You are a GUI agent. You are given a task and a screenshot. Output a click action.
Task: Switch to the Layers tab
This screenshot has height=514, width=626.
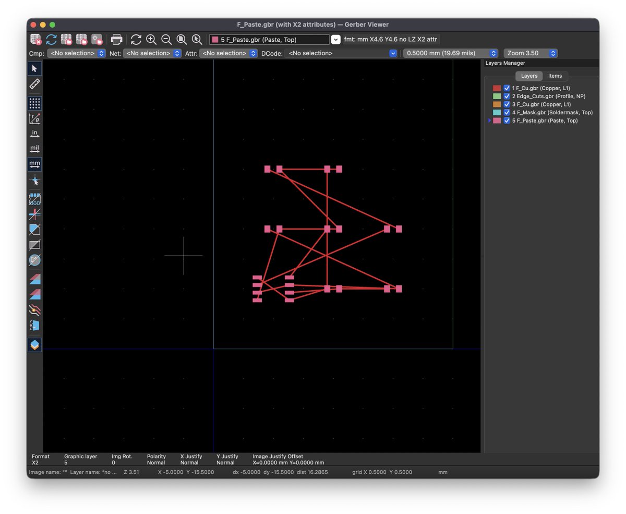pyautogui.click(x=529, y=76)
